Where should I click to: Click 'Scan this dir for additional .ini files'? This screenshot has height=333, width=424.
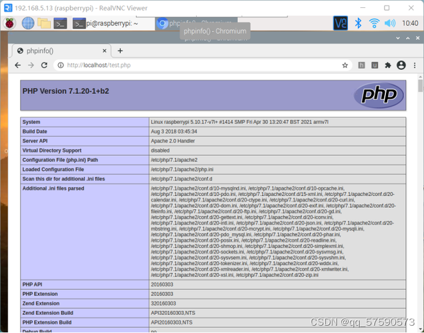pos(63,178)
